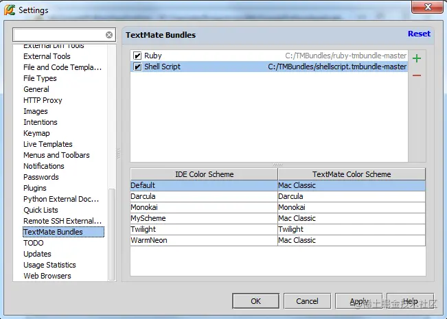Open Python External Documentation settings
The image size is (447, 319).
click(x=61, y=199)
